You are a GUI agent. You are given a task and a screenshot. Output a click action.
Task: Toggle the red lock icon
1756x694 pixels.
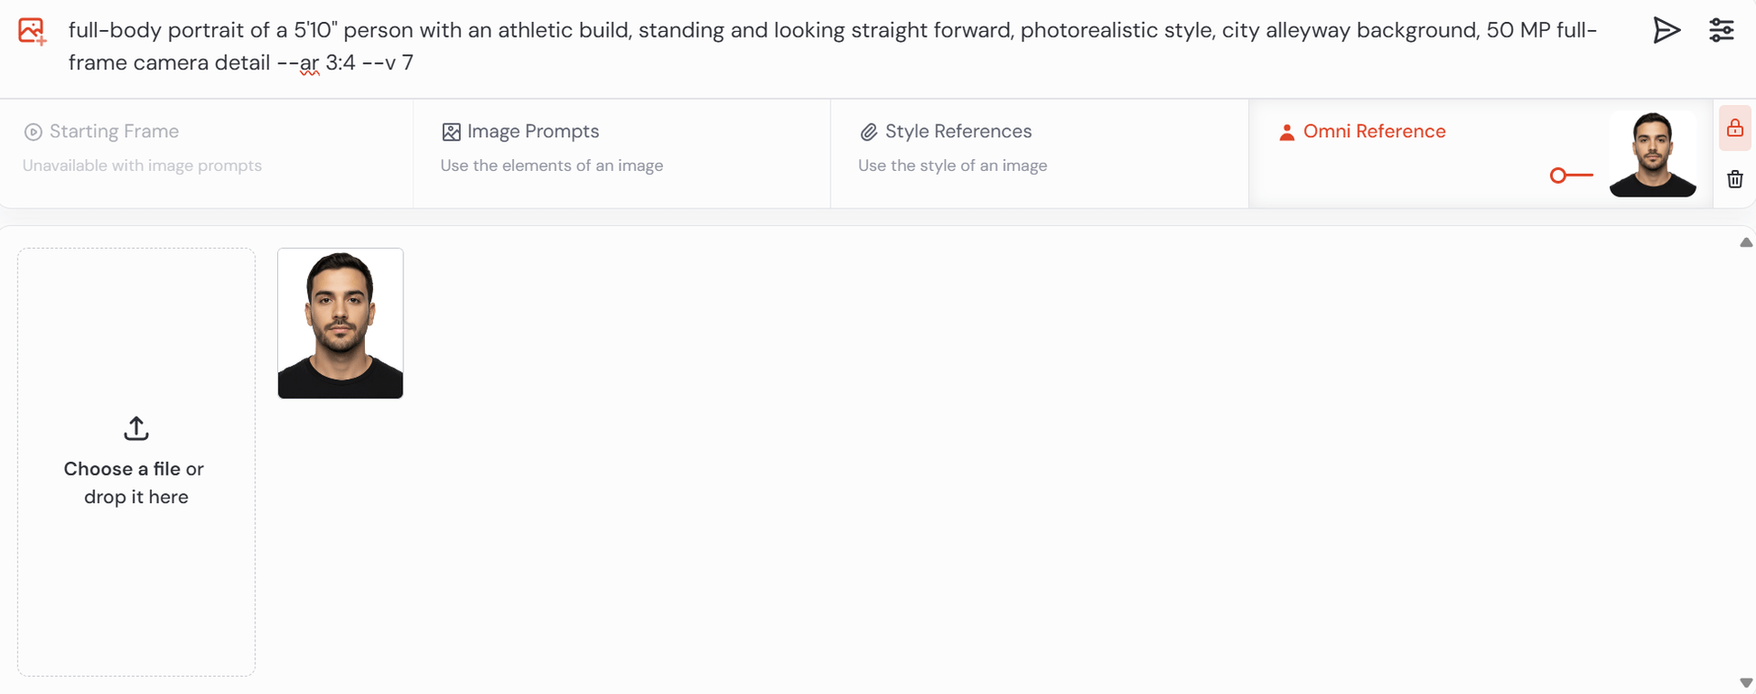click(x=1734, y=128)
